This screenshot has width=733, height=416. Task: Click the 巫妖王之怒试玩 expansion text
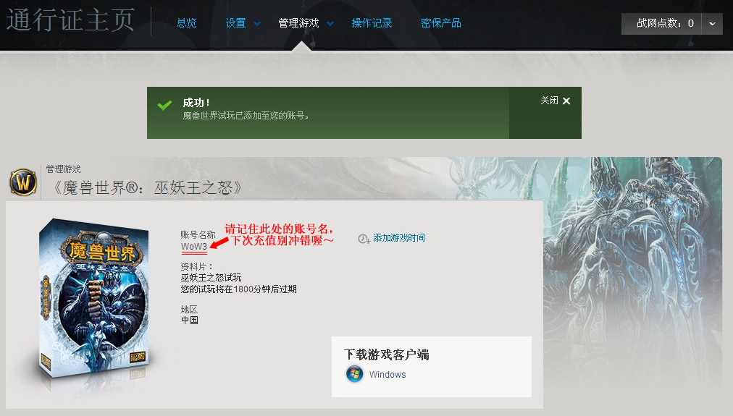click(x=211, y=278)
